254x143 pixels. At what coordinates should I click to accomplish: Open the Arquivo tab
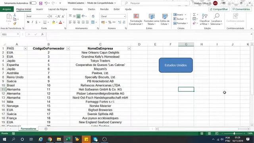click(x=7, y=9)
